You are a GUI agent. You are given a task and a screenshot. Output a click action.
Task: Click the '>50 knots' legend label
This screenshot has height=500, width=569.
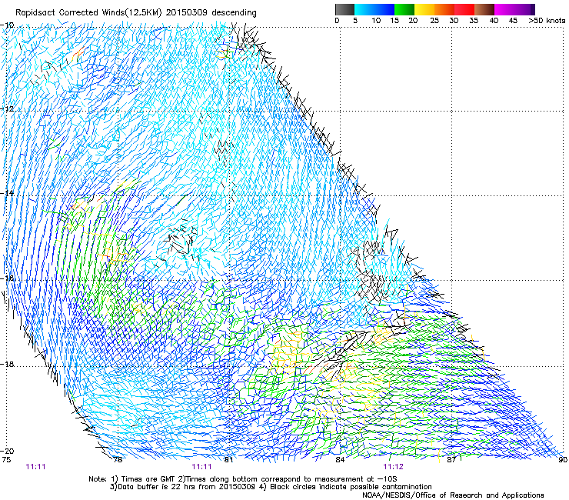pos(547,21)
